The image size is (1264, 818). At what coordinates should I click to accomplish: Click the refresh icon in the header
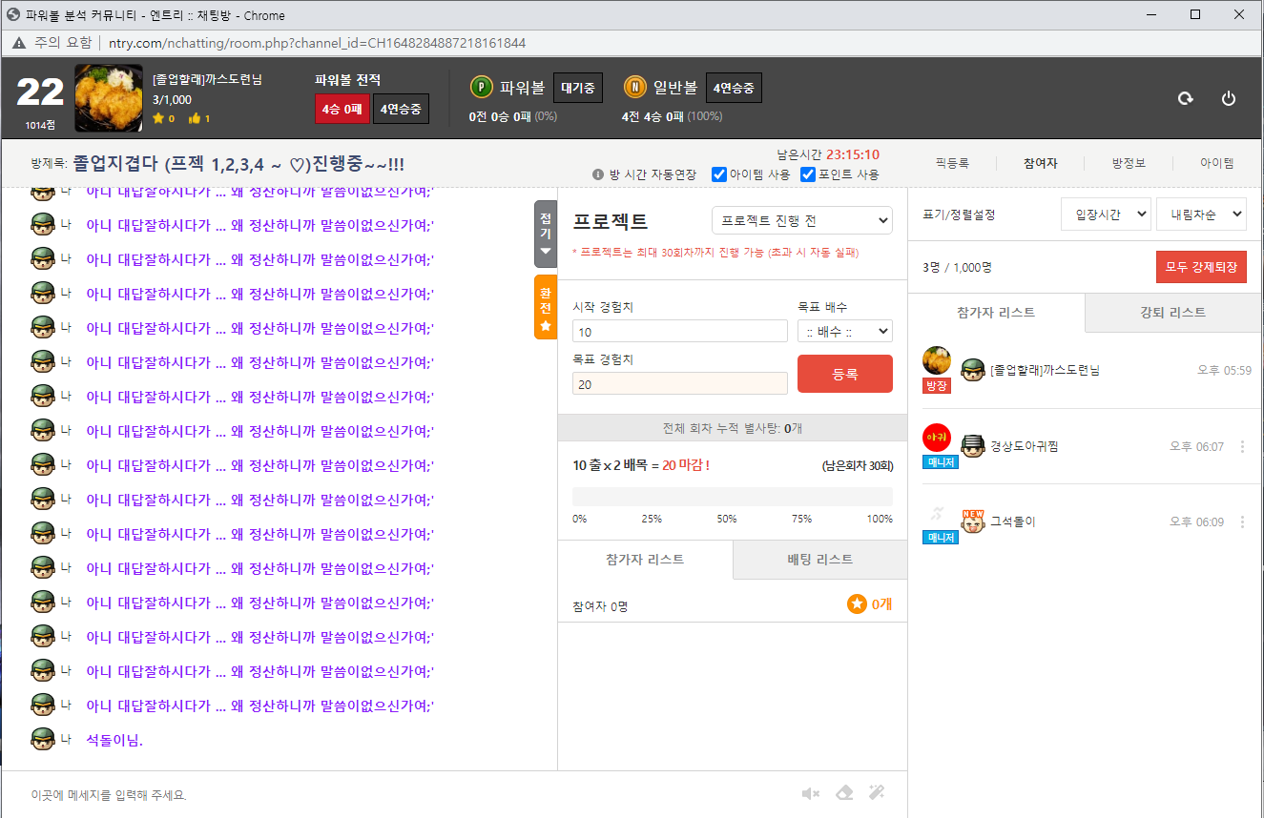(1185, 98)
